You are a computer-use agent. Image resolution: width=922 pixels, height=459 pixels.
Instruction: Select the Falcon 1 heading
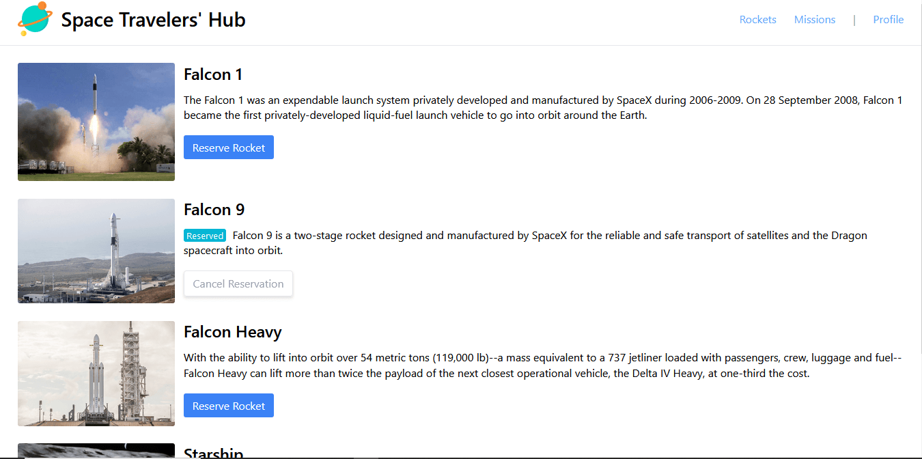(213, 74)
